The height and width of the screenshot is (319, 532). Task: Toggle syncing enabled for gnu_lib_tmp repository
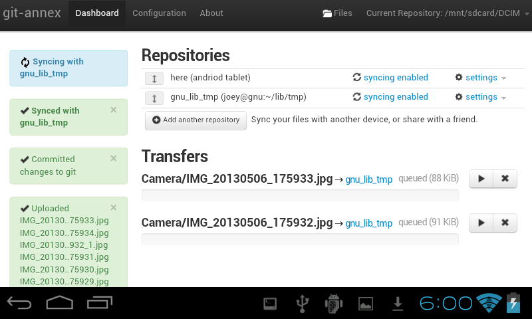tap(390, 97)
